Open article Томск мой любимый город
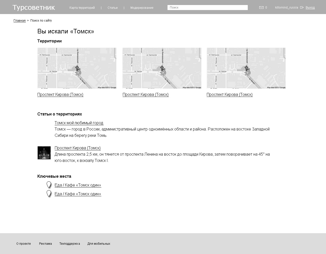326x254 pixels. [x=79, y=123]
